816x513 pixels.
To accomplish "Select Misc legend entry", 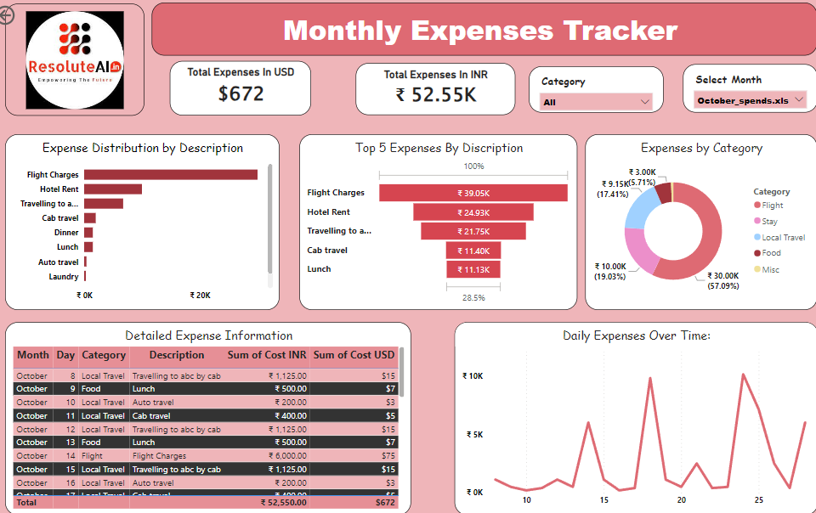I will [x=770, y=269].
